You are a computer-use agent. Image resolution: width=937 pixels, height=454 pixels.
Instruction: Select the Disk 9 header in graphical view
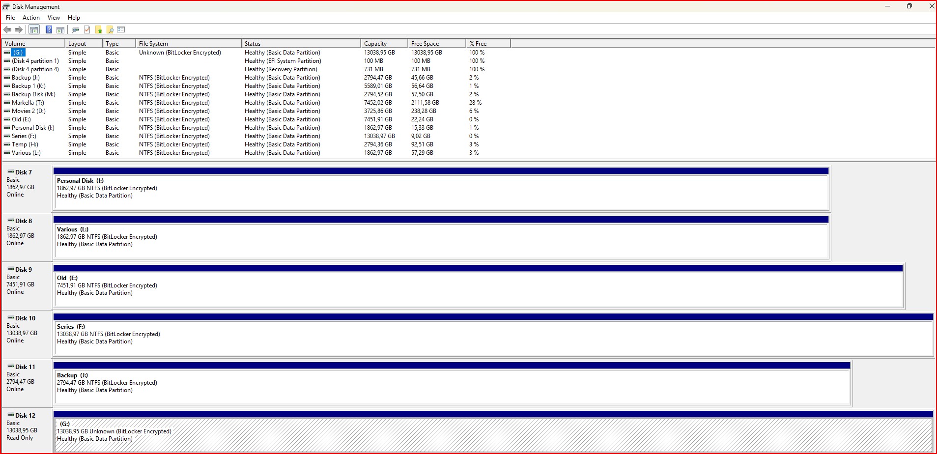click(x=27, y=286)
